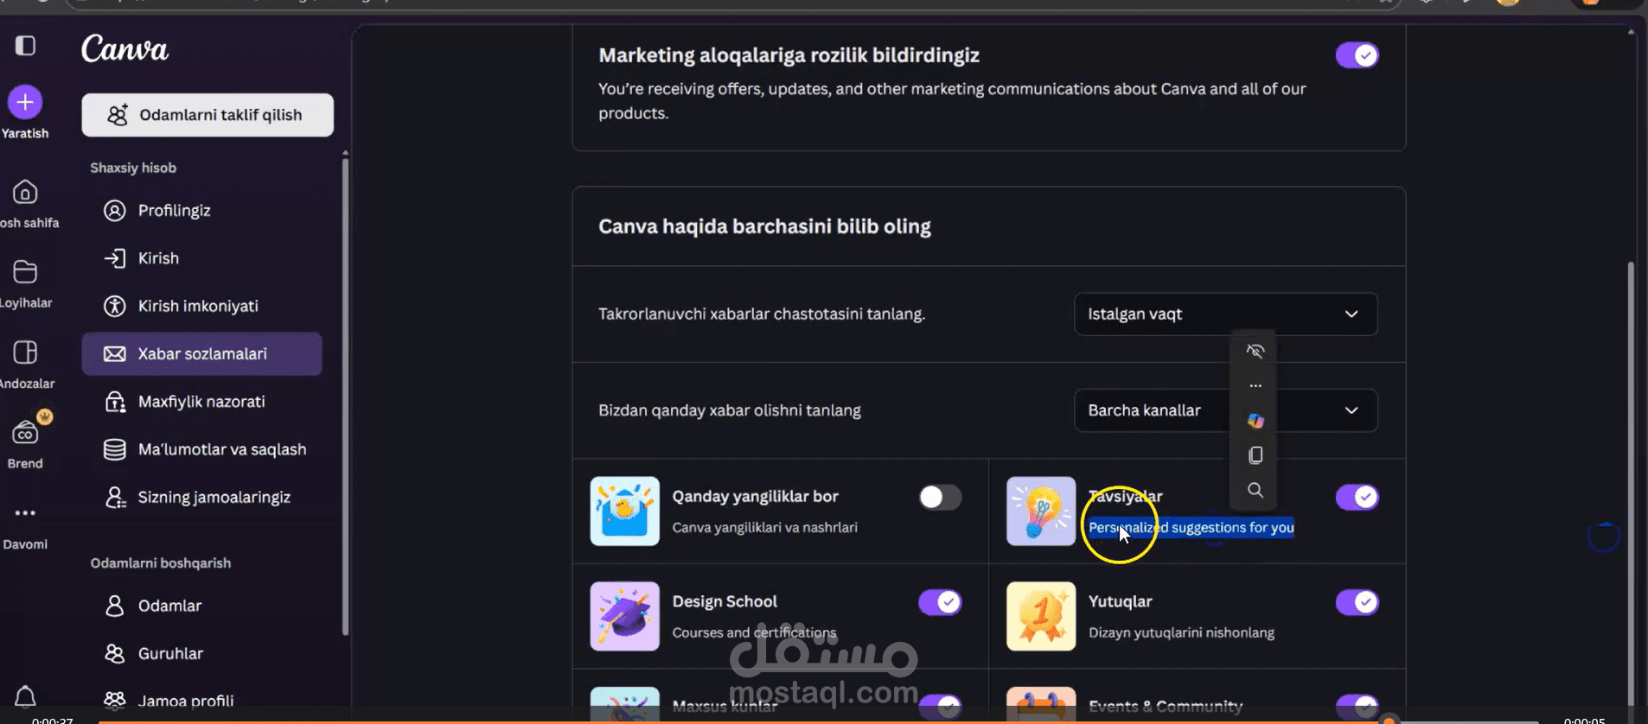The image size is (1648, 724).
Task: Open Sizning jamoalaringiz menu item
Action: tap(201, 498)
